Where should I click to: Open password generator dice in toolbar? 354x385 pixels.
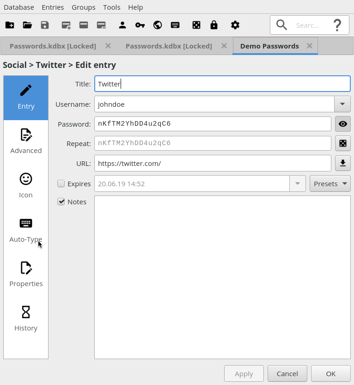pos(196,25)
